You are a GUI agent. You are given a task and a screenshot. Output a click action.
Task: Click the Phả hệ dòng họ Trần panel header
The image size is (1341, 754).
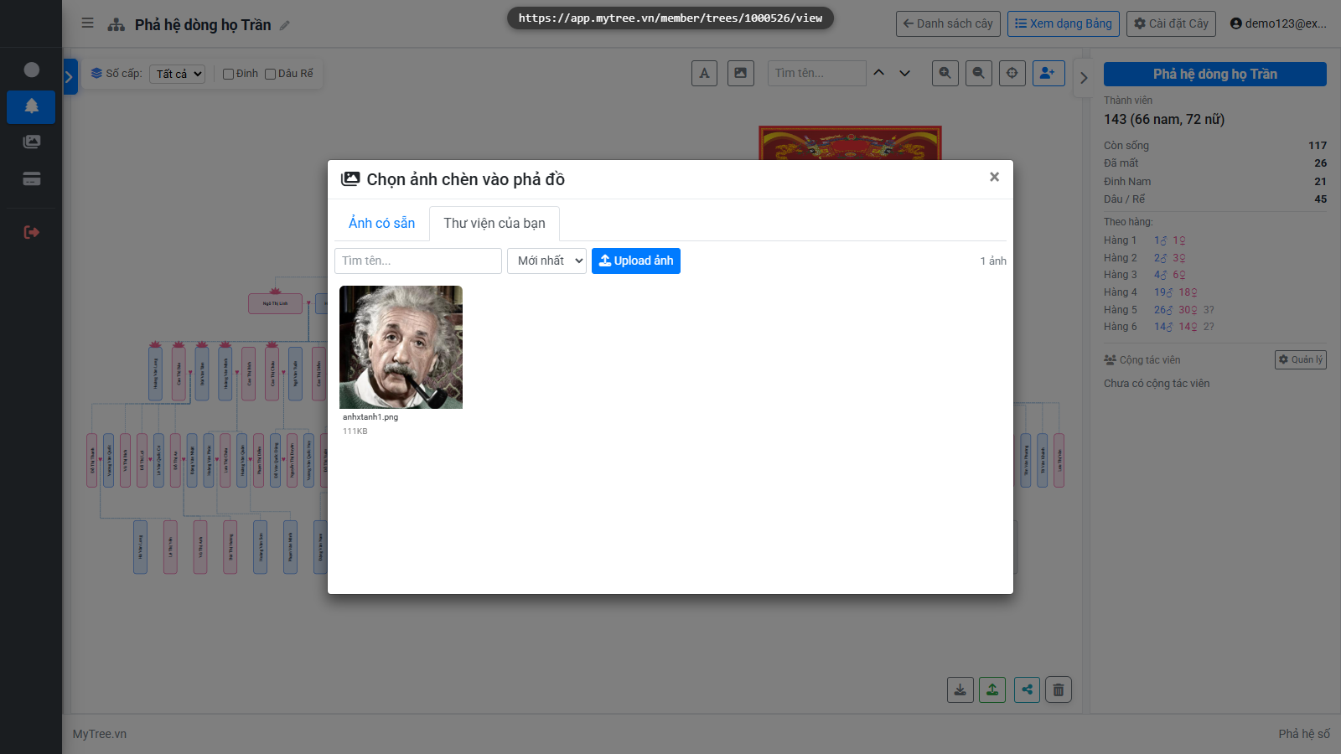[x=1215, y=74]
